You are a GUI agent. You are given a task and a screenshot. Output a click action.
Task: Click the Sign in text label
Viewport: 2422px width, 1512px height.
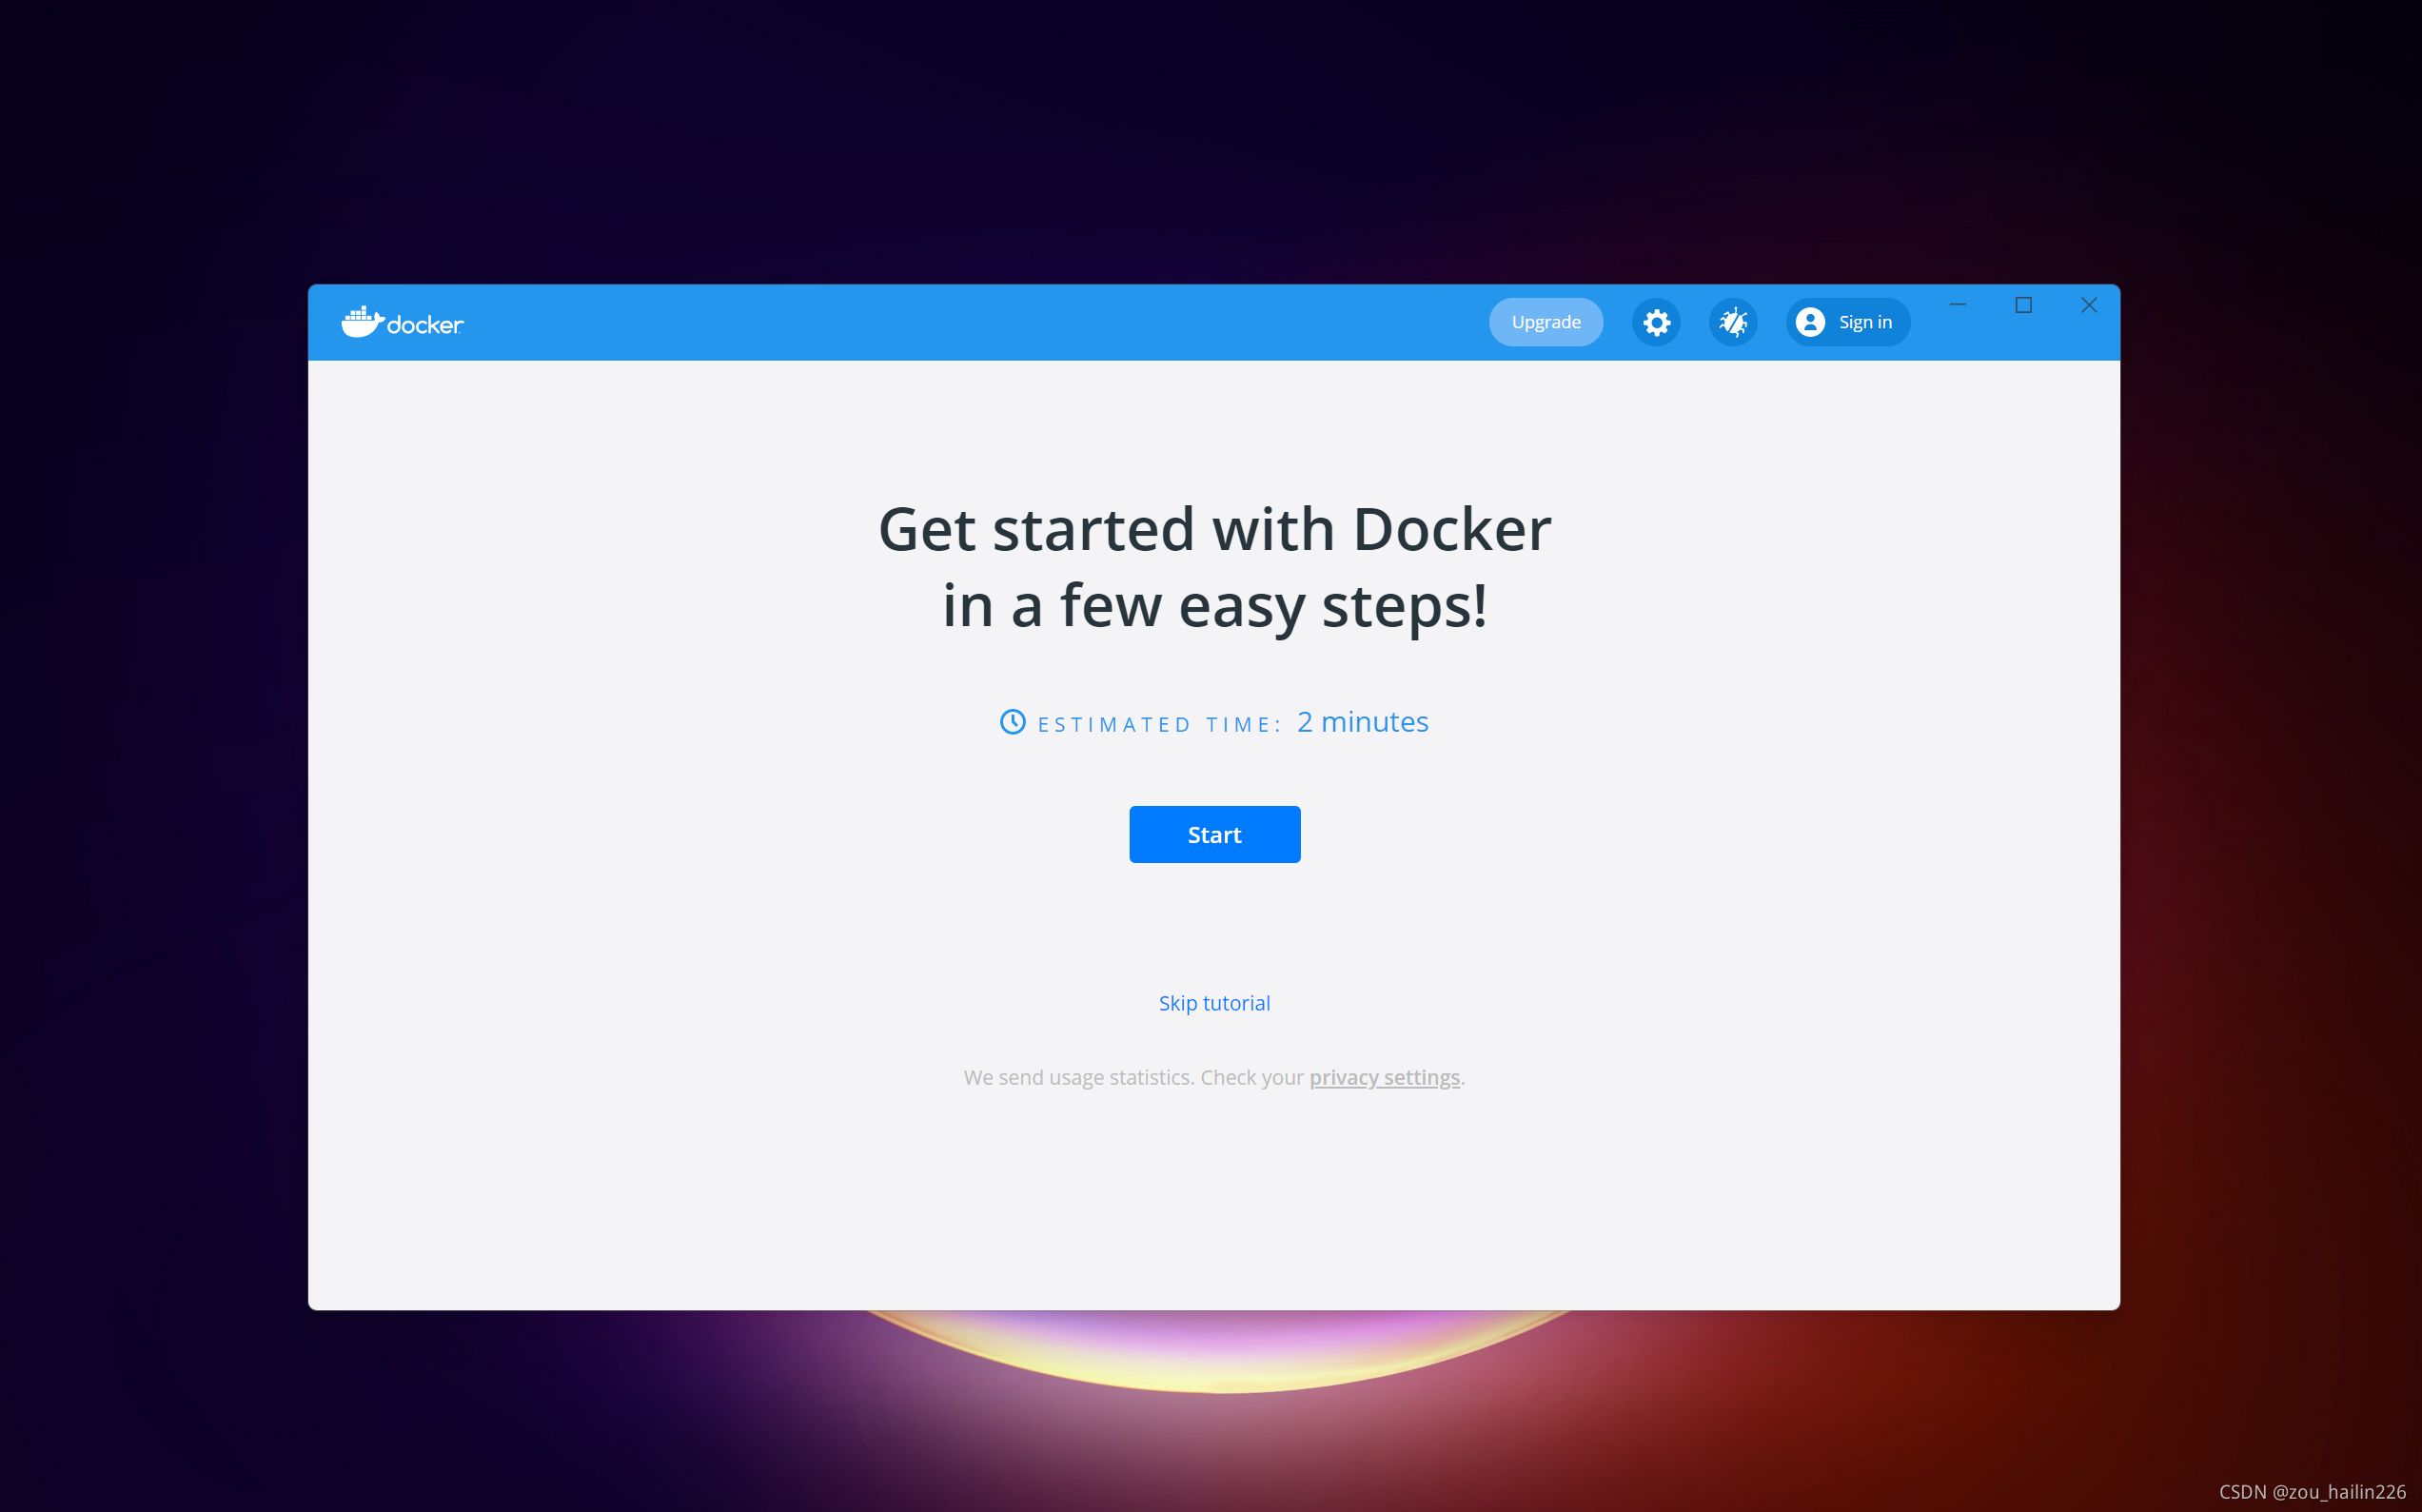tap(1865, 322)
